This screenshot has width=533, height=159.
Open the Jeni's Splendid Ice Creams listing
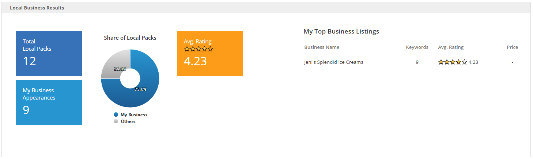[333, 62]
